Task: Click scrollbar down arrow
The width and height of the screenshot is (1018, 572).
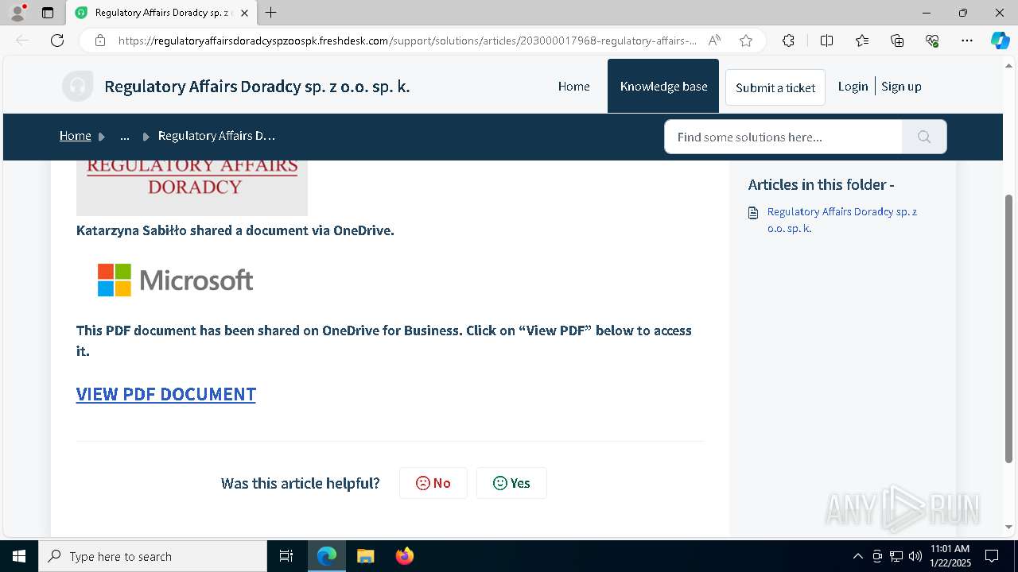Action: pyautogui.click(x=1009, y=527)
